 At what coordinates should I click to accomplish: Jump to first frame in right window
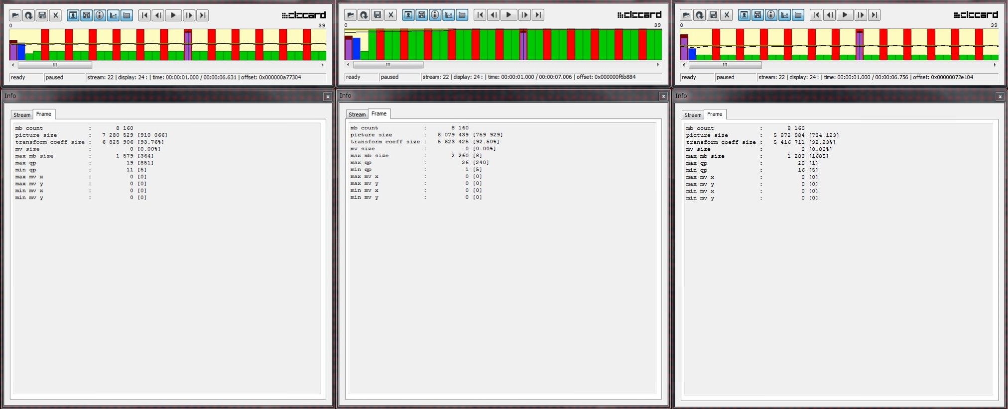816,15
